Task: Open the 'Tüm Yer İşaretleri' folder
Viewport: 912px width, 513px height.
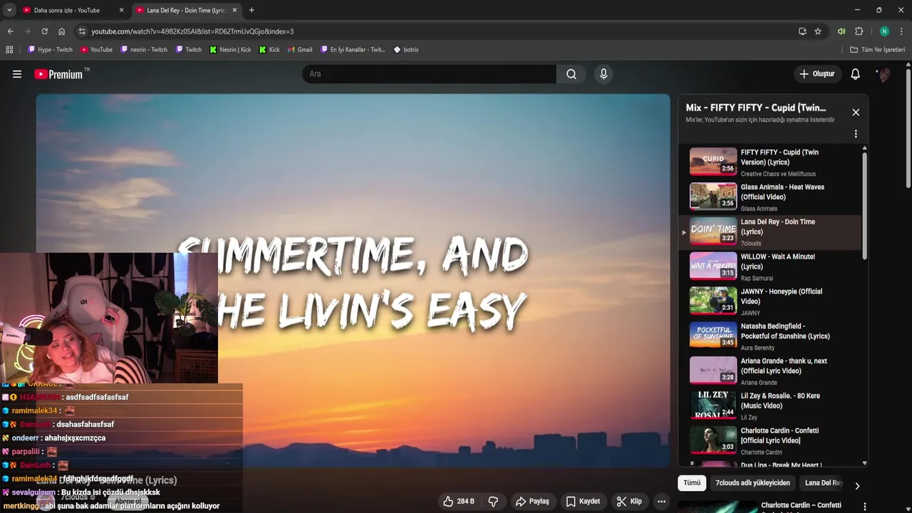Action: pyautogui.click(x=878, y=50)
